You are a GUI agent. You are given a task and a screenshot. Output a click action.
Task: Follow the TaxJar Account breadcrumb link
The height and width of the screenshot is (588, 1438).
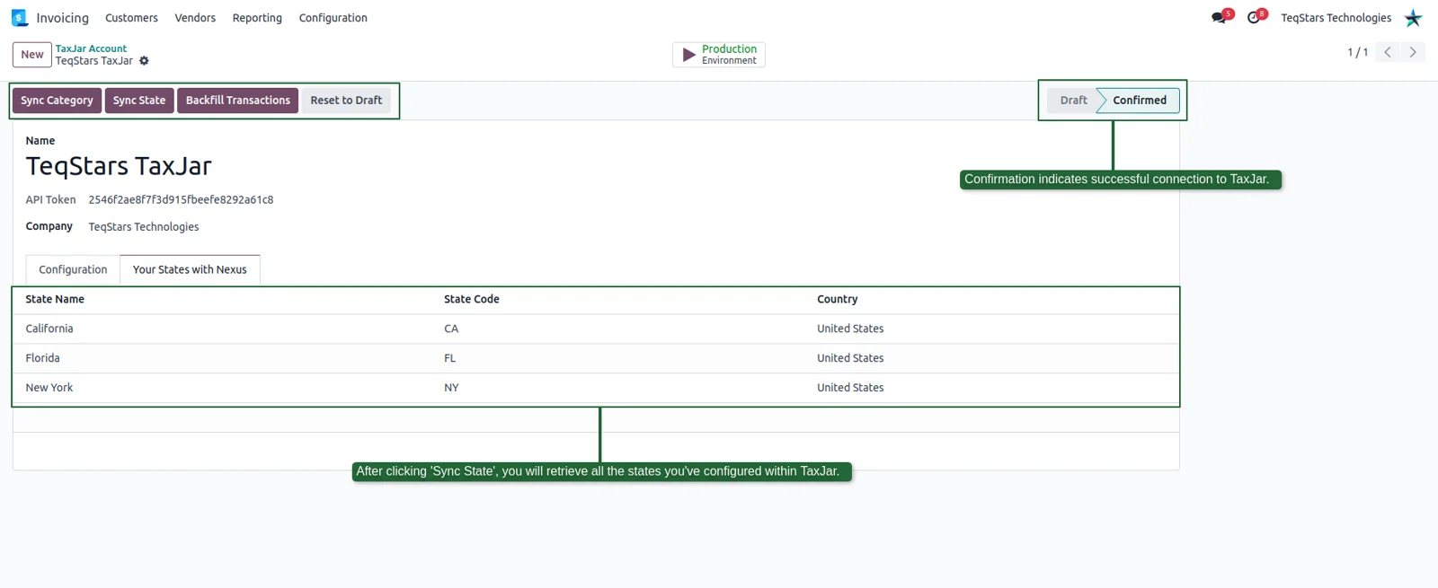click(x=91, y=48)
